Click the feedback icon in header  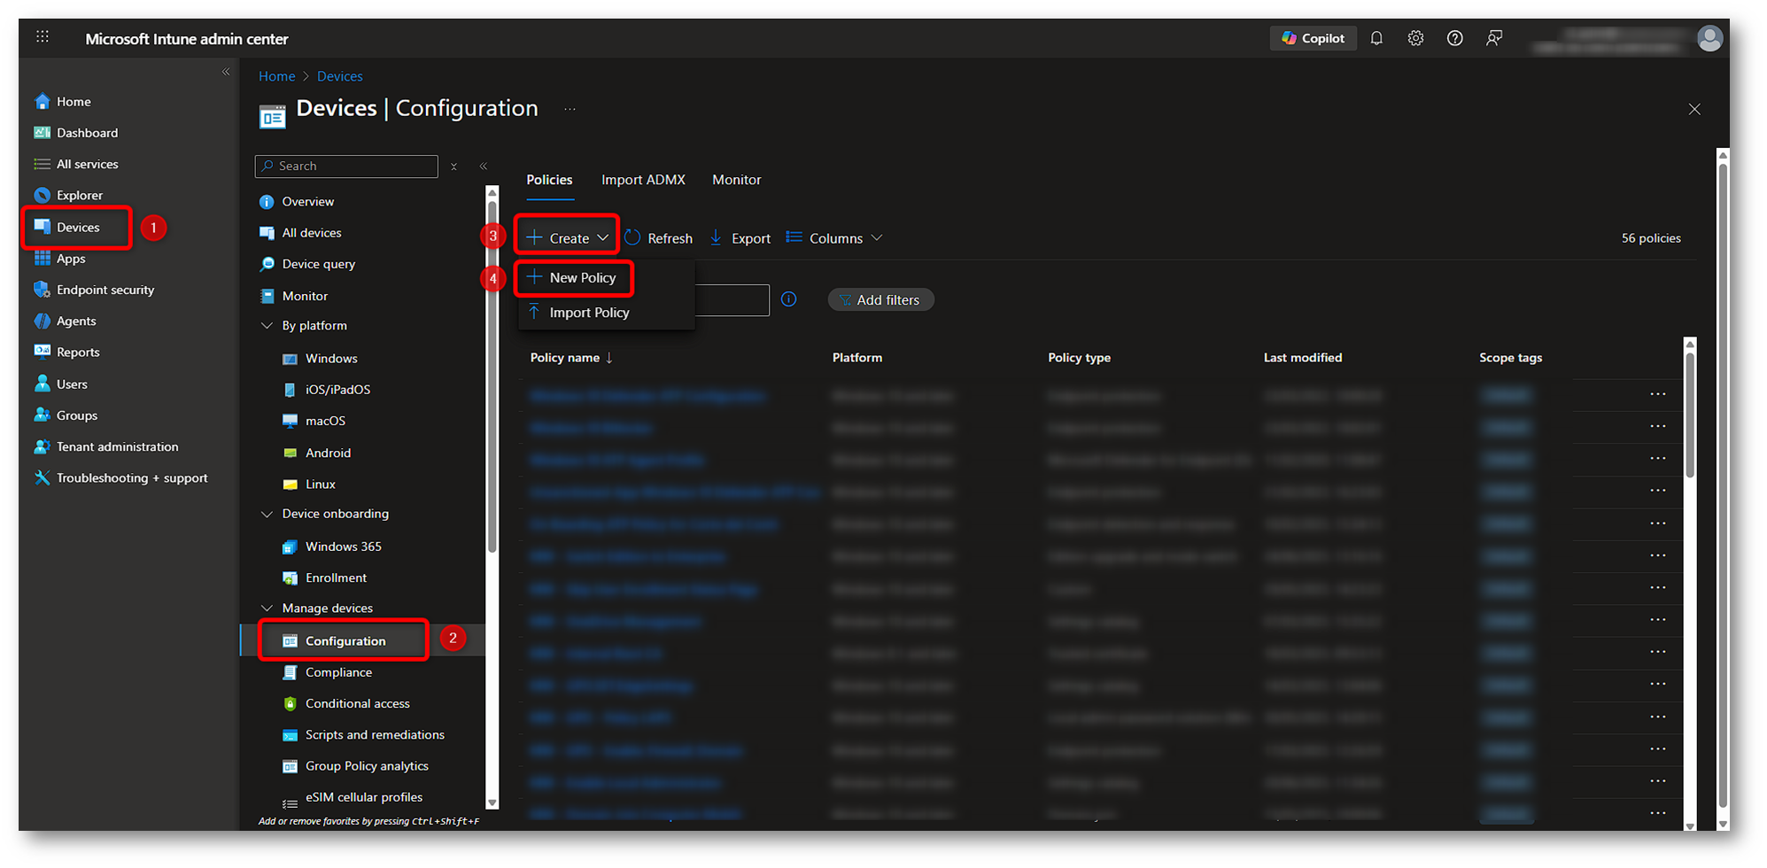click(x=1494, y=38)
